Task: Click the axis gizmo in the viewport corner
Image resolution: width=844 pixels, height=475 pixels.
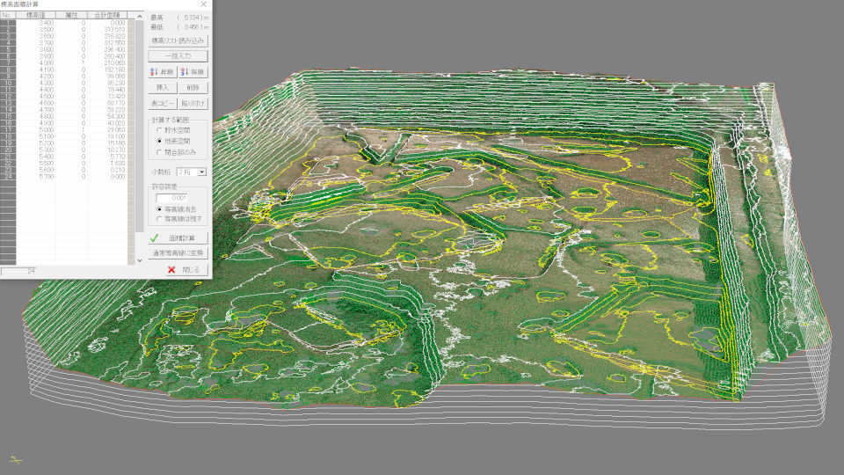Action: [17, 459]
